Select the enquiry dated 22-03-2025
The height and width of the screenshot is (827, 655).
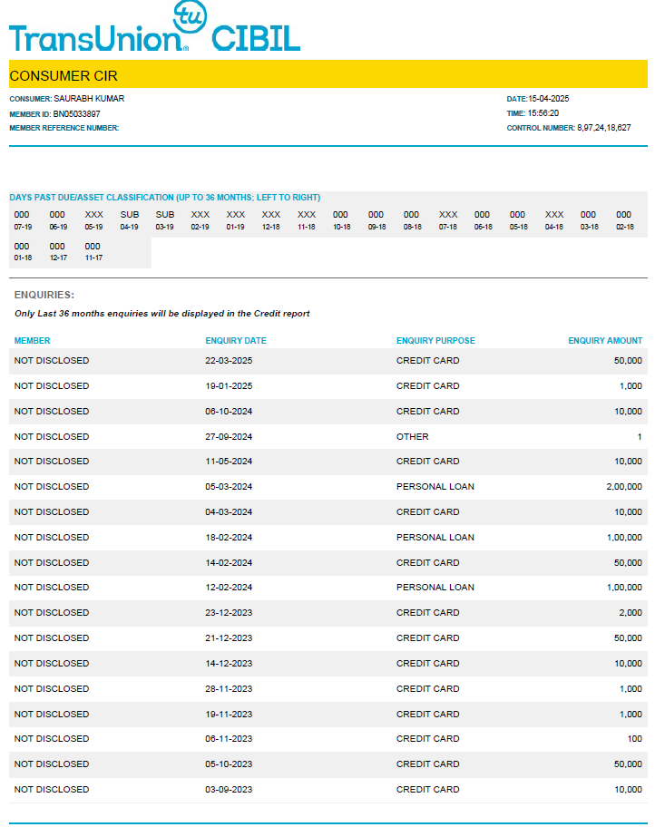(229, 361)
